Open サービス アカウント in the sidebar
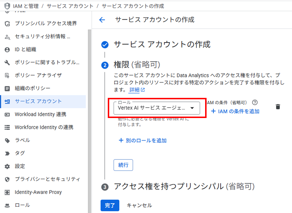Image resolution: width=292 pixels, height=213 pixels. coord(38,101)
